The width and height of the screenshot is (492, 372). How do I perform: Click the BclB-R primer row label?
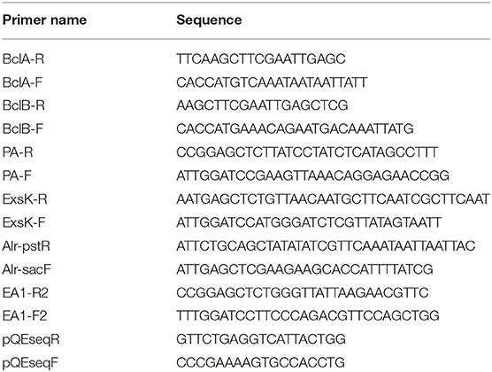click(x=24, y=105)
